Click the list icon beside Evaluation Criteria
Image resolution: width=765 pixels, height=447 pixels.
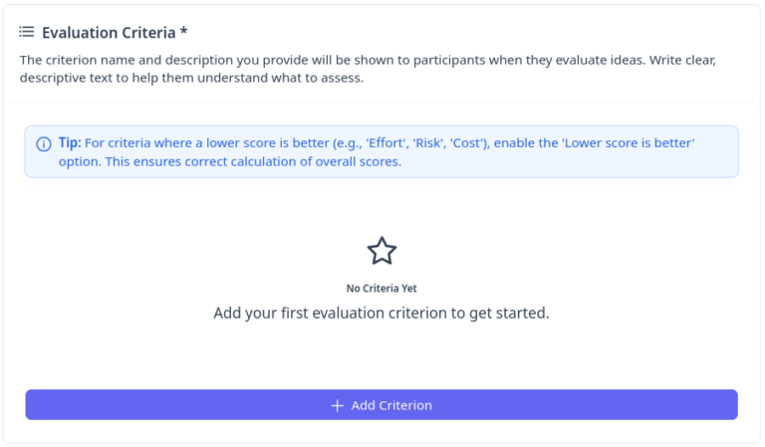point(27,32)
